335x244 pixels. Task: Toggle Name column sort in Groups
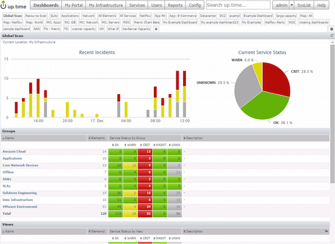(8, 138)
